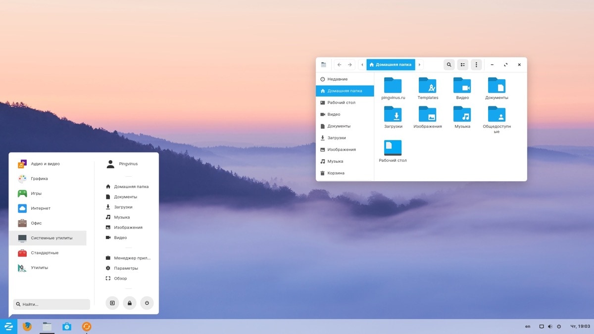Open the Zorin start menu button
594x334 pixels.
8,327
